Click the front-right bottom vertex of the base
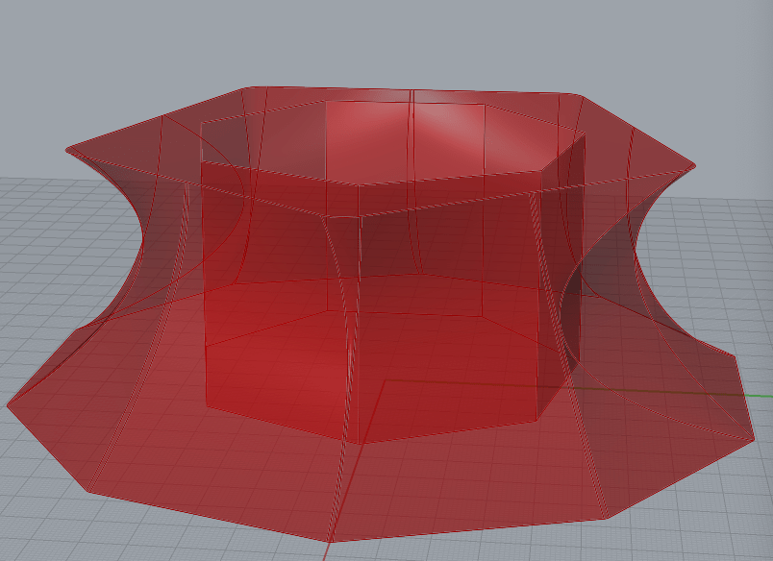 (608, 519)
